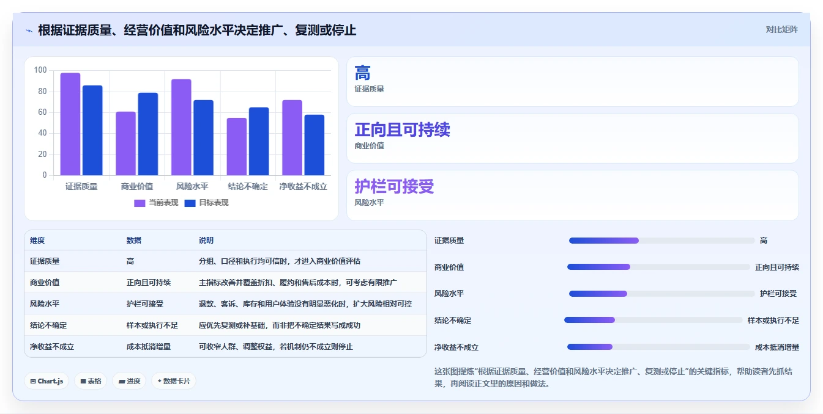Click the 进度 tag chip
This screenshot has height=414, width=823.
(129, 381)
